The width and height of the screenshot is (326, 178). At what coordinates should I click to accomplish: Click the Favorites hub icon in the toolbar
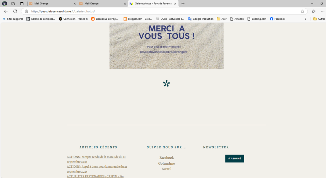(x=314, y=11)
